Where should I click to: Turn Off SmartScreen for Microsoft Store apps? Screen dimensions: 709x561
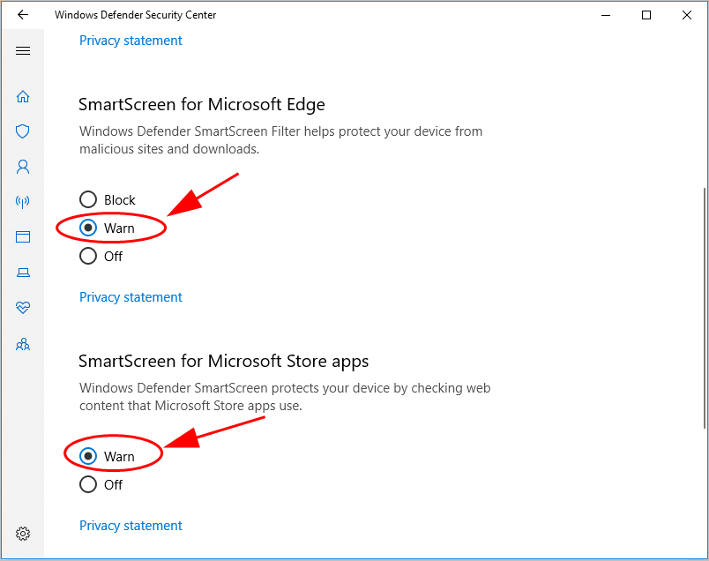coord(88,484)
